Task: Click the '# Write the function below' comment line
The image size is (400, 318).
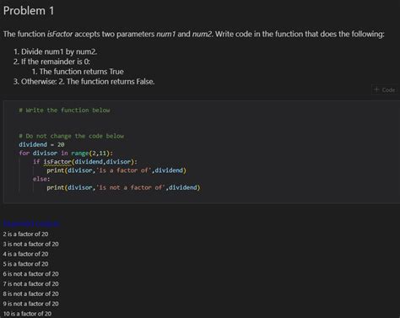Action: [64, 110]
